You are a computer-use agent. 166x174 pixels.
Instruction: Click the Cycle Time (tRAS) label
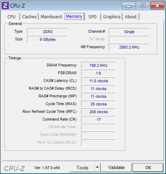coord(61,104)
